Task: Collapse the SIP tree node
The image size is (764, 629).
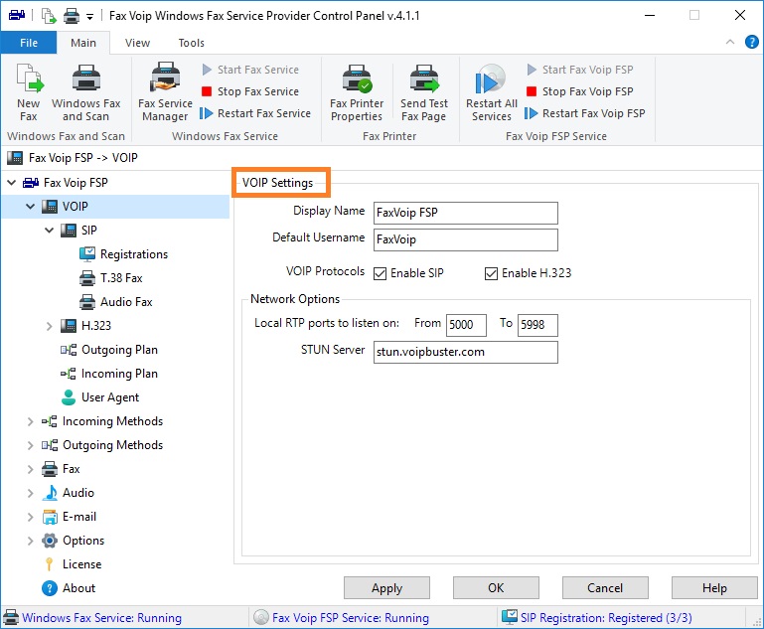Action: 50,231
